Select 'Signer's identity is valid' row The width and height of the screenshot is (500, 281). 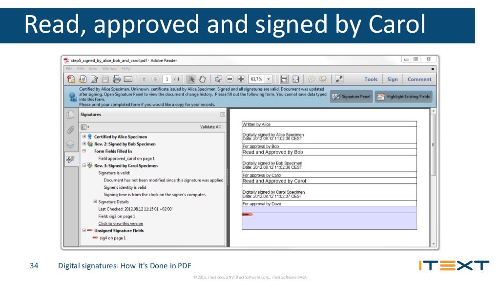(x=125, y=187)
